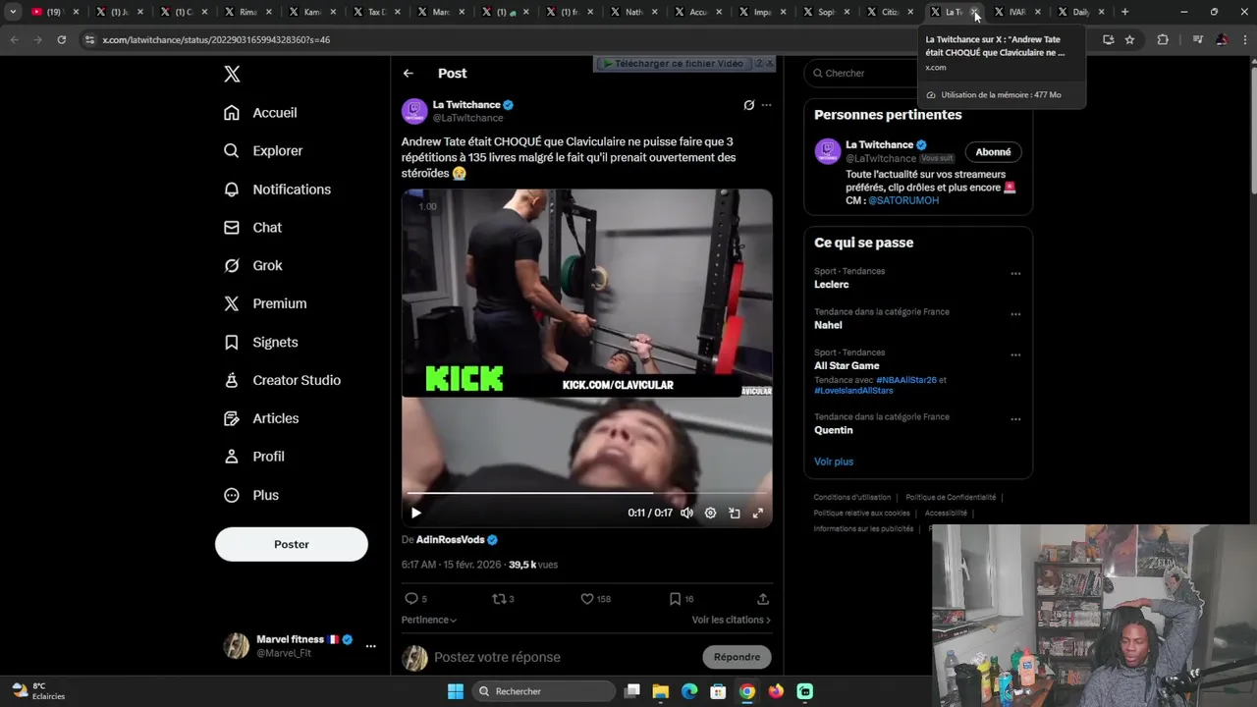Switch to the YouTube (19) tab
This screenshot has width=1257, height=707.
(54, 12)
